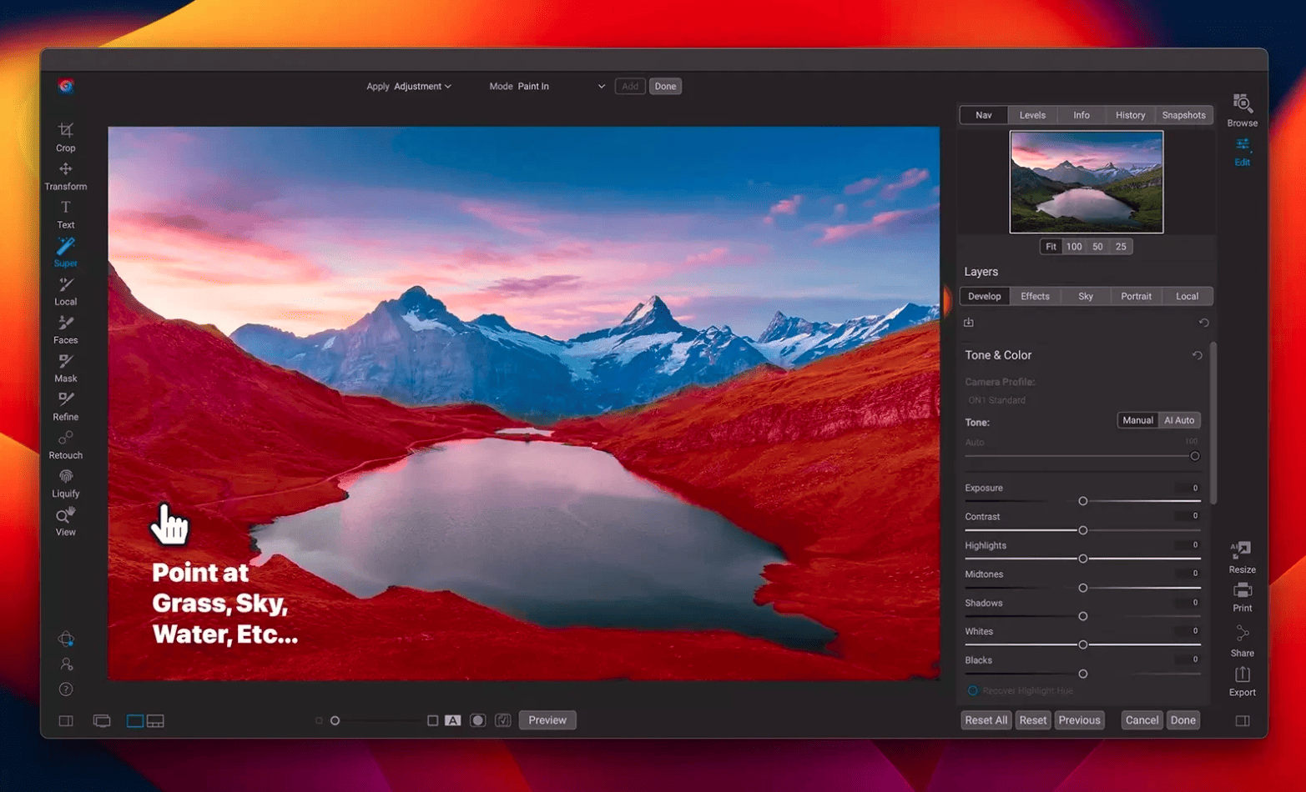Select the Super Select AI tool
1306x792 pixels.
66,253
